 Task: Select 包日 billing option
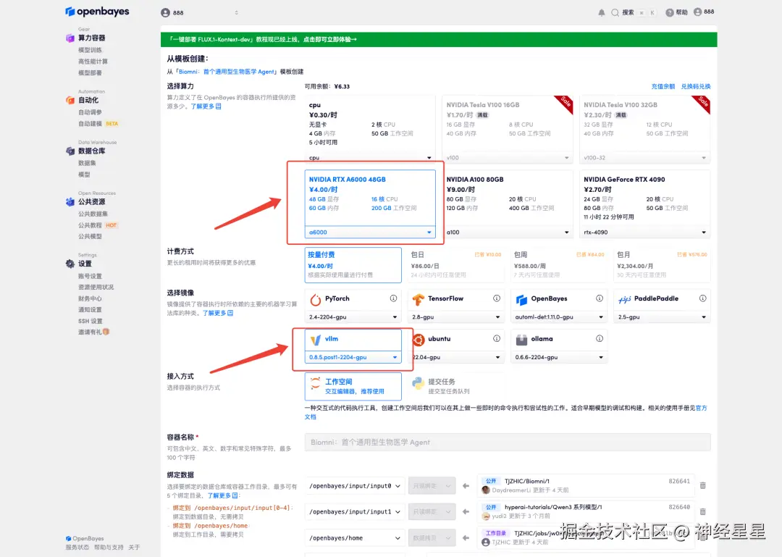click(x=456, y=264)
